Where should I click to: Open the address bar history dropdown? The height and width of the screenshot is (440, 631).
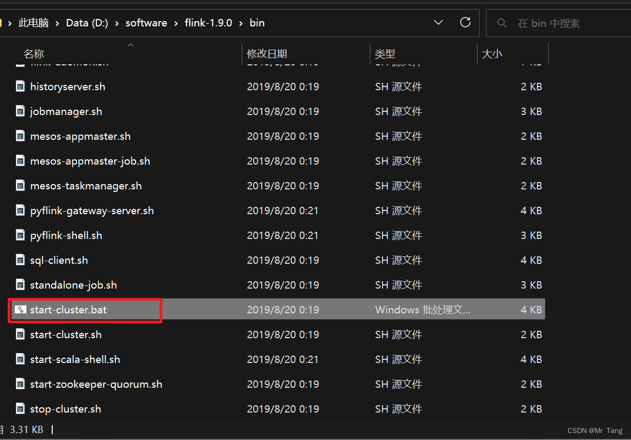(438, 22)
